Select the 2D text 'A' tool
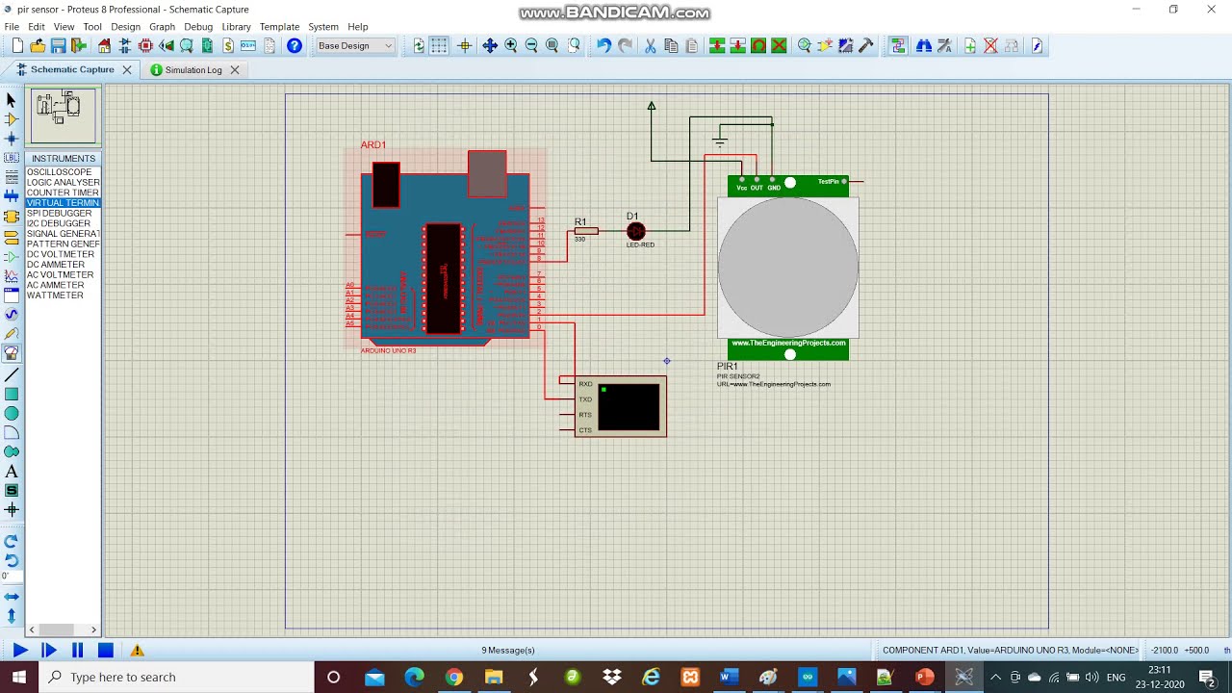The height and width of the screenshot is (693, 1232). pos(12,472)
